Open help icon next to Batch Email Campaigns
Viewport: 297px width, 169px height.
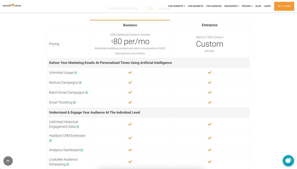pyautogui.click(x=87, y=93)
